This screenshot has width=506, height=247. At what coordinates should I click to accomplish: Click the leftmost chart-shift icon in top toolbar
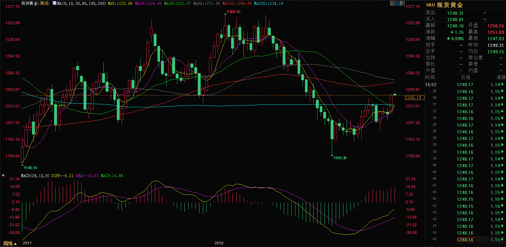392,3
